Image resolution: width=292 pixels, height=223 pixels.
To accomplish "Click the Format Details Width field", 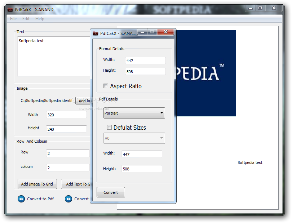I will tap(145, 61).
